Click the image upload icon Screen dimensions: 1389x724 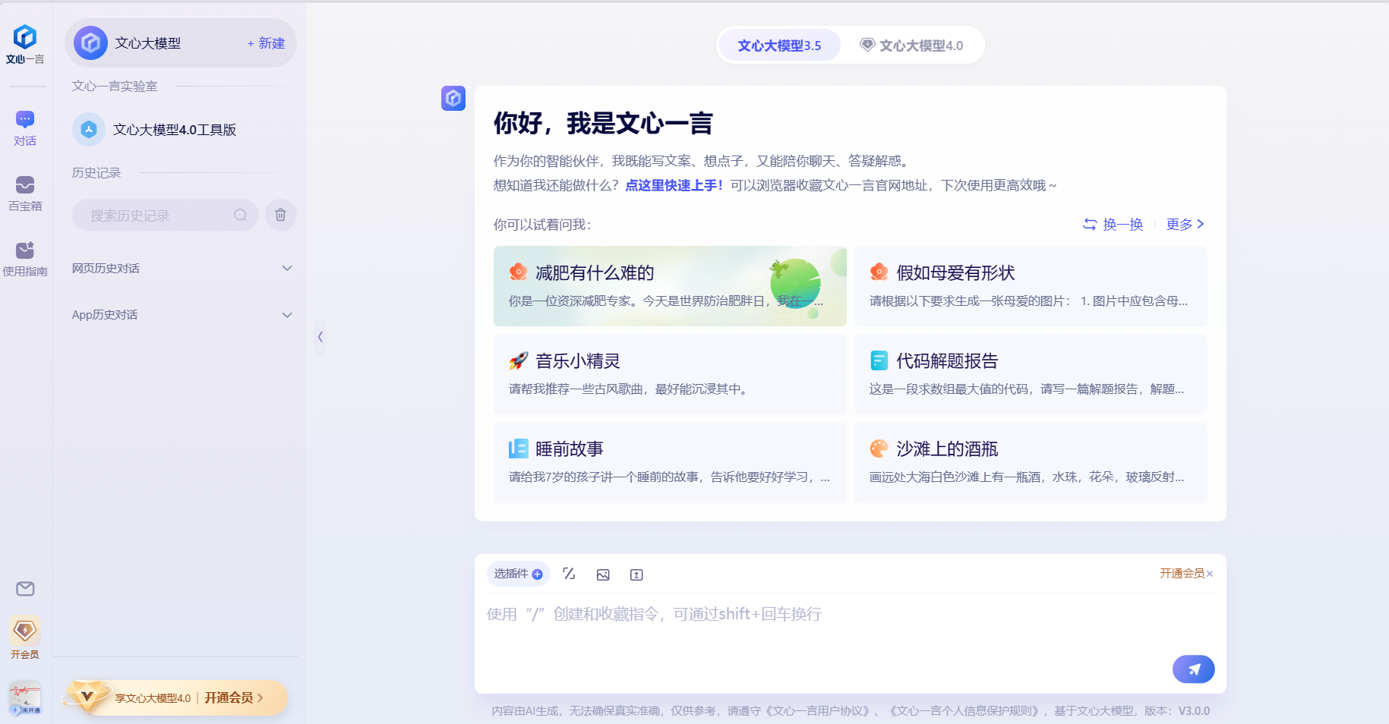point(603,574)
